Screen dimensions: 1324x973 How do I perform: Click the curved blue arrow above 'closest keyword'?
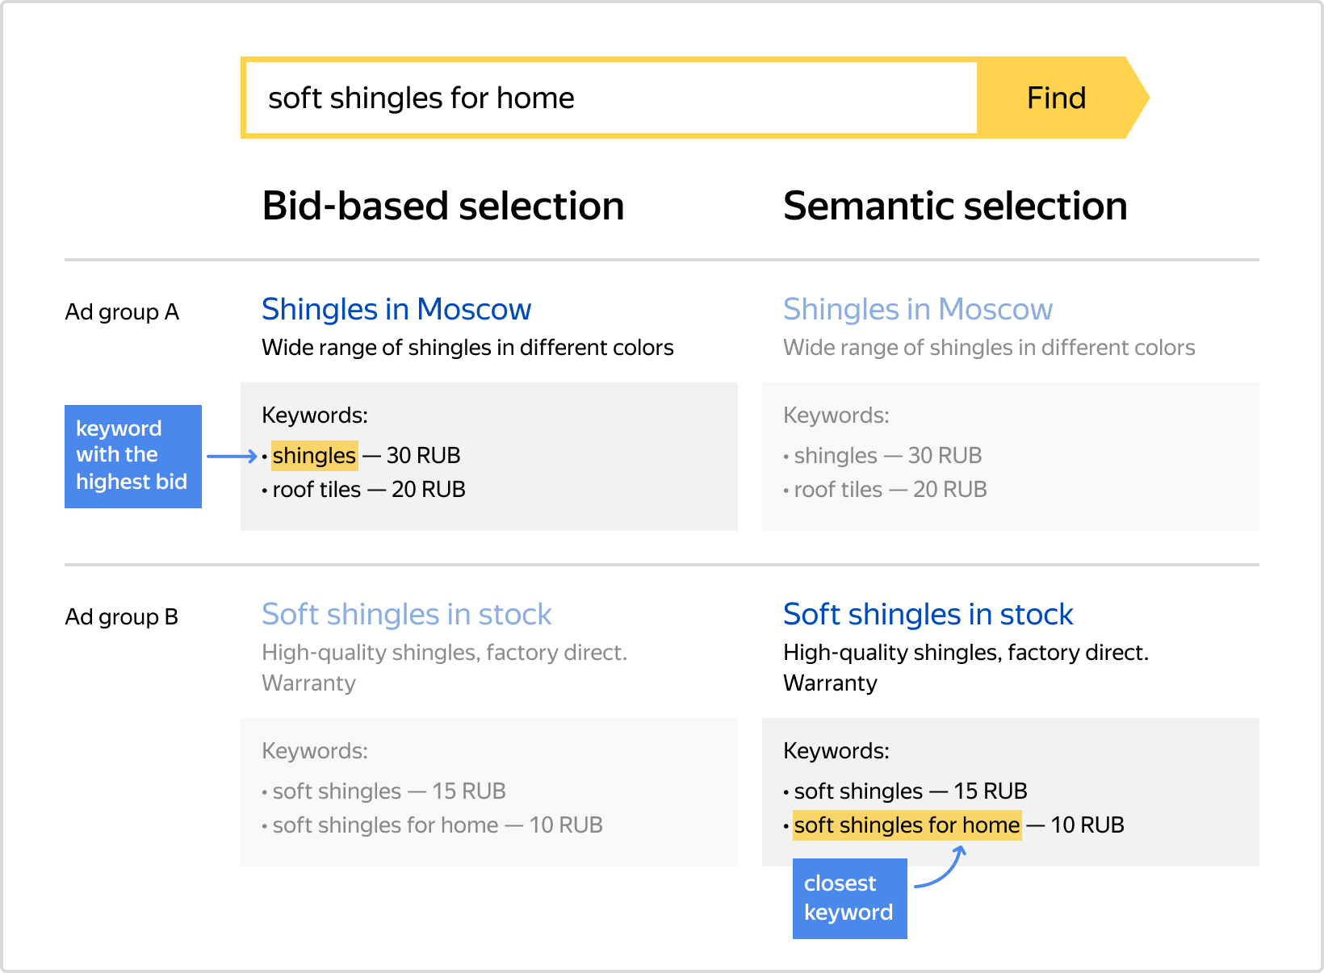pos(943,870)
